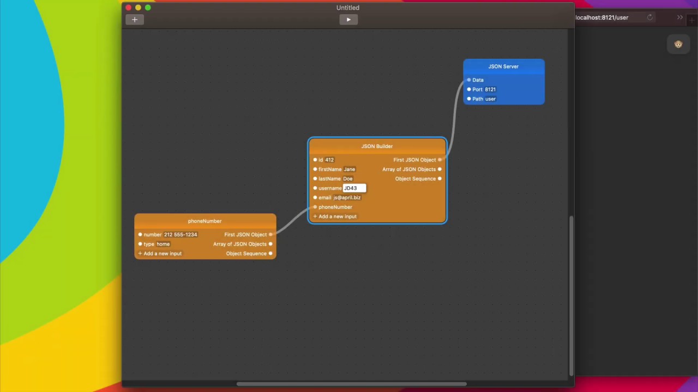Expand the hidden toolbar items via double-chevron
698x392 pixels.
[680, 17]
